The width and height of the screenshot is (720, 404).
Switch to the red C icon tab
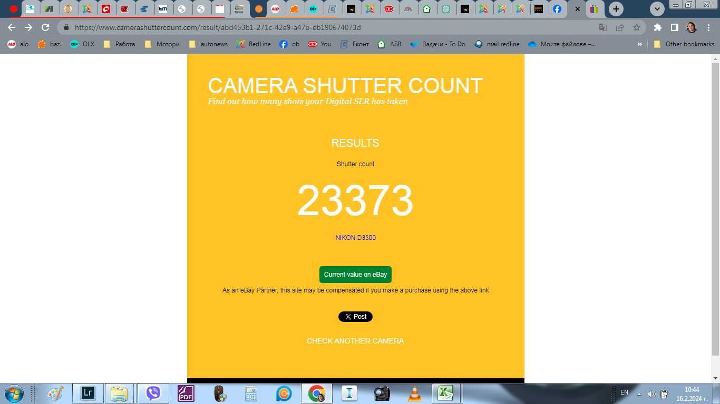(x=106, y=9)
